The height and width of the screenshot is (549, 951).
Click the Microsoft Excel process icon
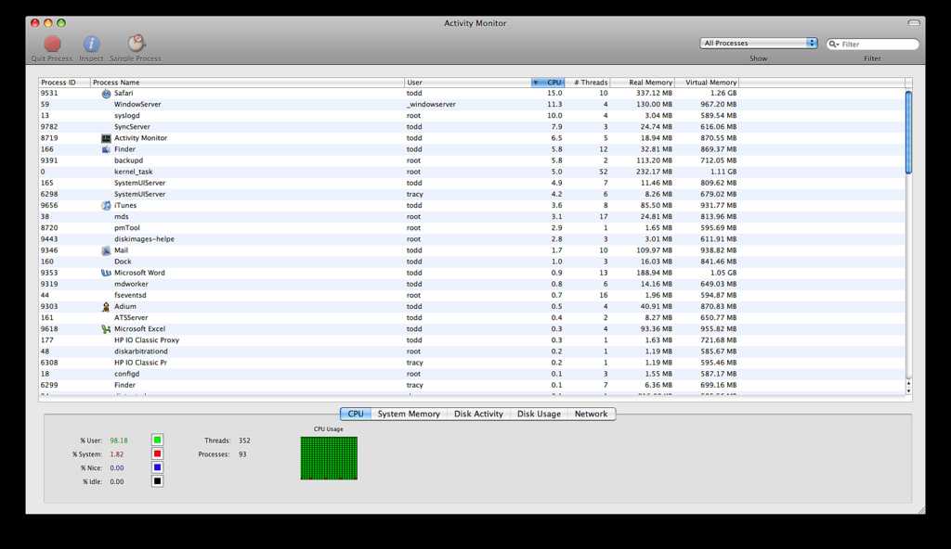coord(106,329)
